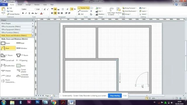Select the Pointer Tool
The width and height of the screenshot is (187, 105).
[84, 8]
